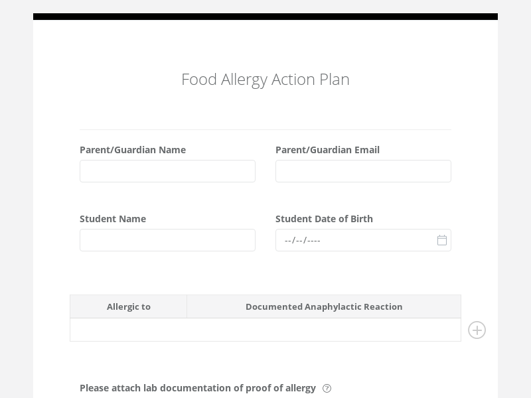This screenshot has width=531, height=398.
Task: Add a new allergy row with plus icon
Action: [x=477, y=330]
